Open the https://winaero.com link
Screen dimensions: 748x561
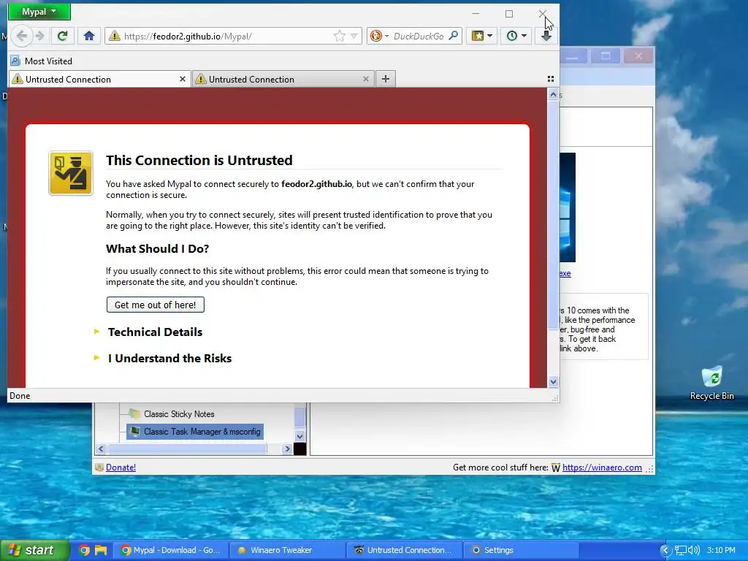pos(602,467)
